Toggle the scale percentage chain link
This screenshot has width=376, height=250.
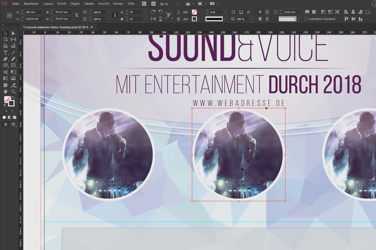115,15
